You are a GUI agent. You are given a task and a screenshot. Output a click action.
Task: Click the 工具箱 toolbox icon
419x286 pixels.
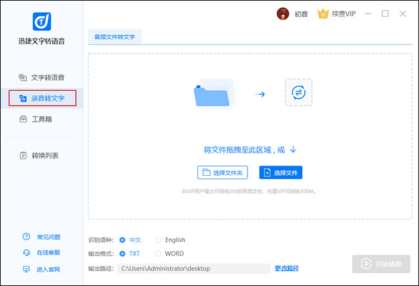[23, 119]
